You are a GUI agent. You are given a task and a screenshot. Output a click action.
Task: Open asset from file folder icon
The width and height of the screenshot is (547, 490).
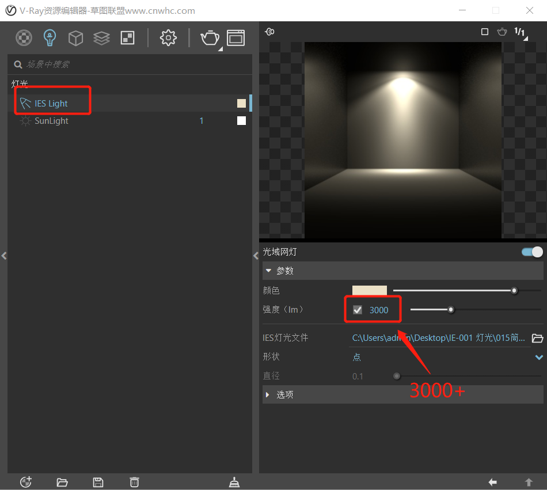point(62,483)
